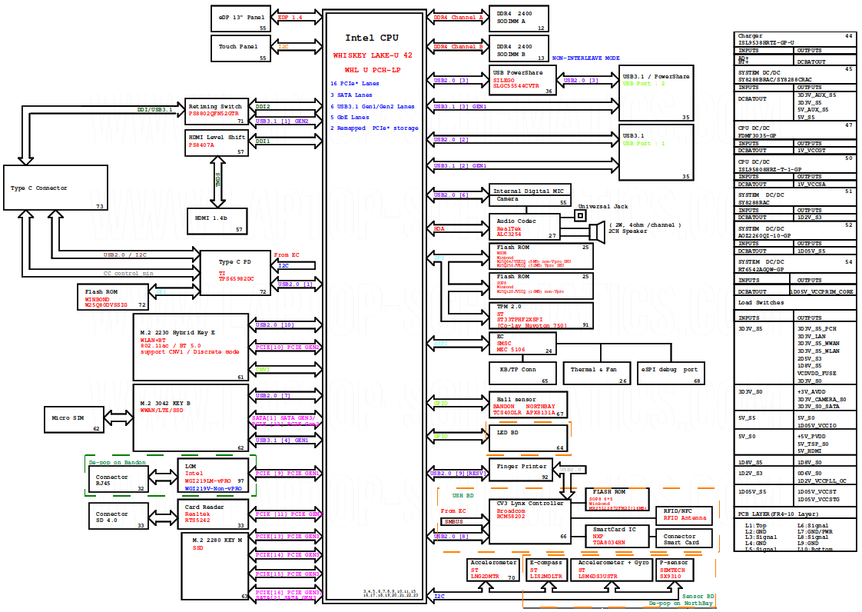Screen dimensions: 862x612
Task: Click the NON-INTERLEAVE MODE label
Action: [586, 58]
